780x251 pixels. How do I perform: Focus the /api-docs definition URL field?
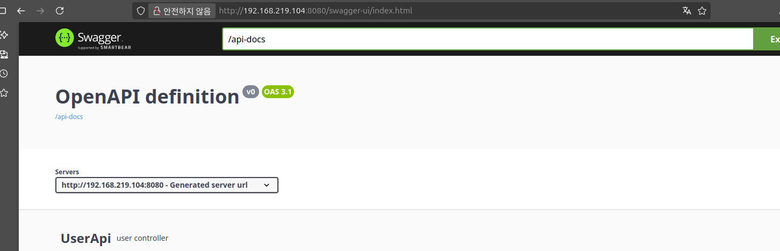click(x=488, y=39)
